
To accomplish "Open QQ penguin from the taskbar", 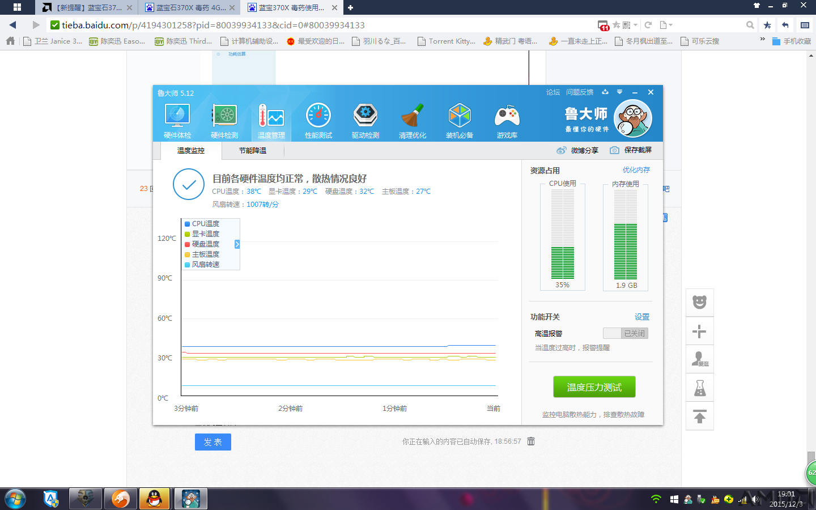I will (x=154, y=499).
